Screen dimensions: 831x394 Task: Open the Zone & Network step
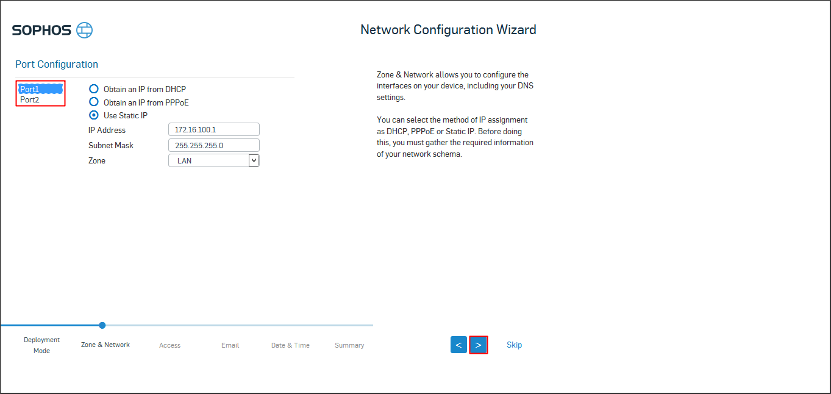(x=105, y=345)
